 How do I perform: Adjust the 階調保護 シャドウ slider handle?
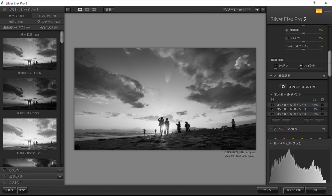[276, 68]
